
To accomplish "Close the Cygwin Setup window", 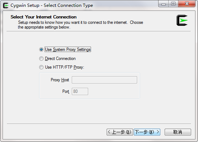I will click(187, 4).
